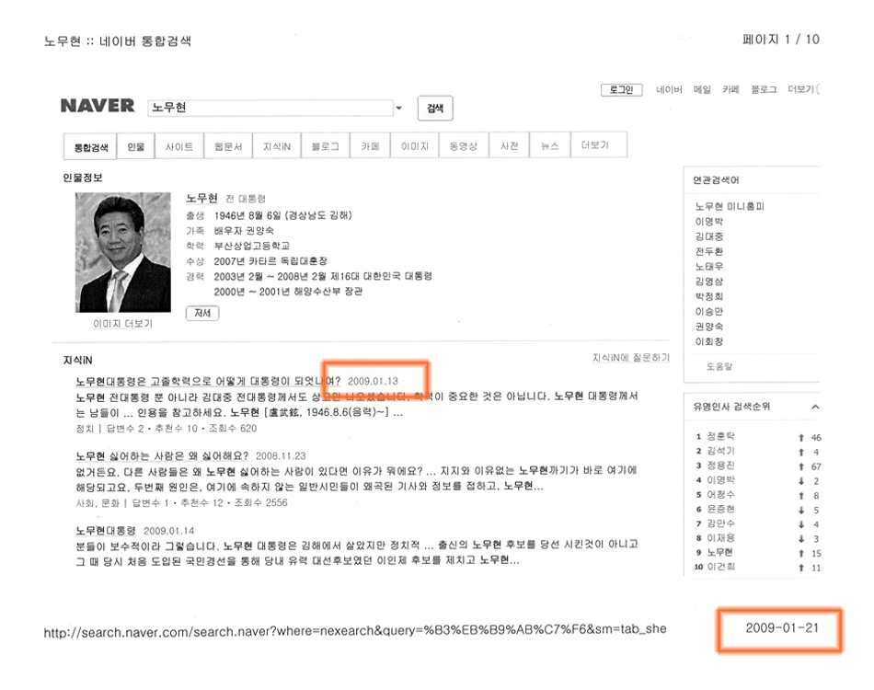The width and height of the screenshot is (874, 690).
Task: Open the 도움말 link below related searches
Action: point(719,366)
